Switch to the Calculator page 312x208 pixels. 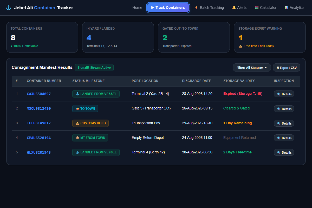click(265, 8)
